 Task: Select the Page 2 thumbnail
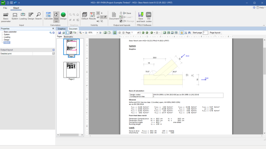click(71, 70)
